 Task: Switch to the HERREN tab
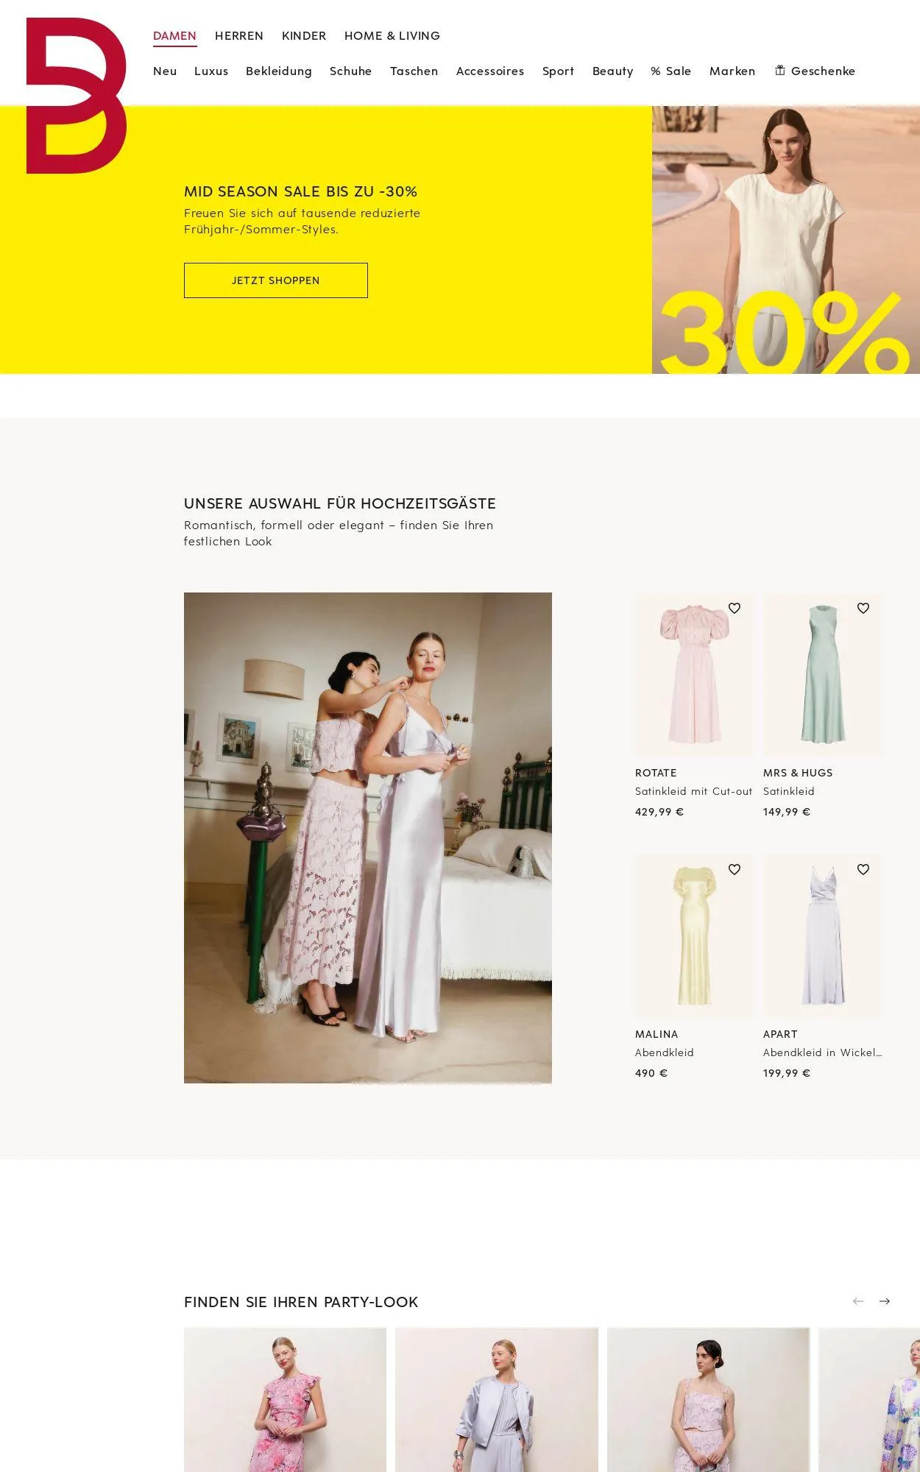point(239,35)
